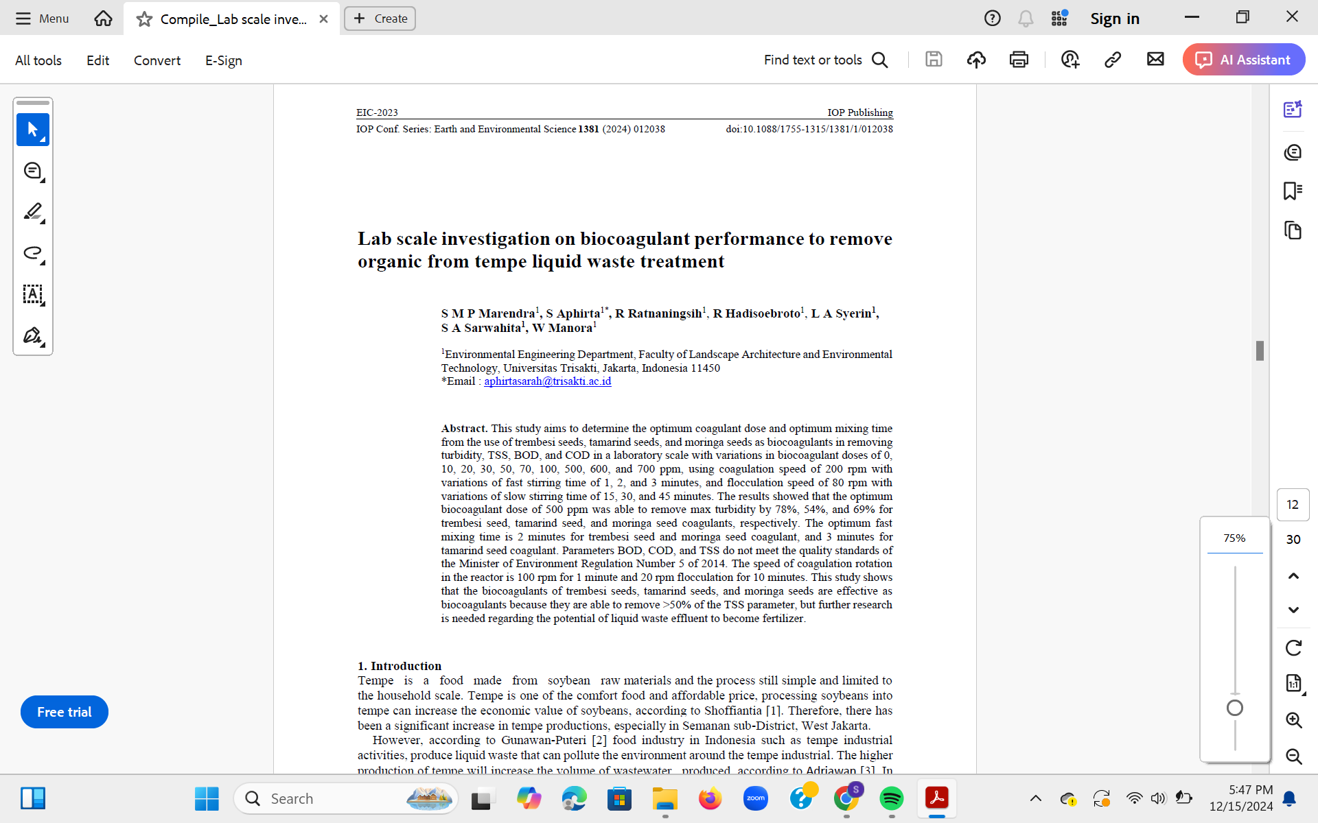
Task: Start the Free trial
Action: pos(65,712)
